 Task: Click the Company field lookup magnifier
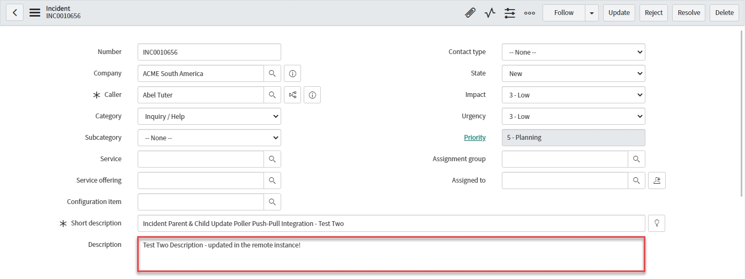pyautogui.click(x=272, y=73)
